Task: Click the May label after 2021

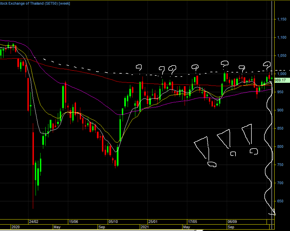Action: tap(186, 227)
